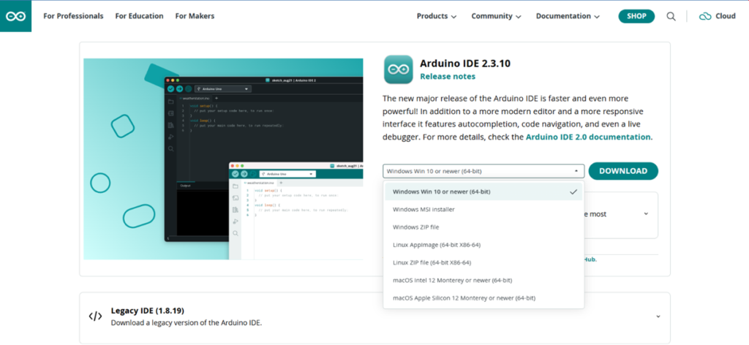Click Download a legacy version description text

[187, 322]
